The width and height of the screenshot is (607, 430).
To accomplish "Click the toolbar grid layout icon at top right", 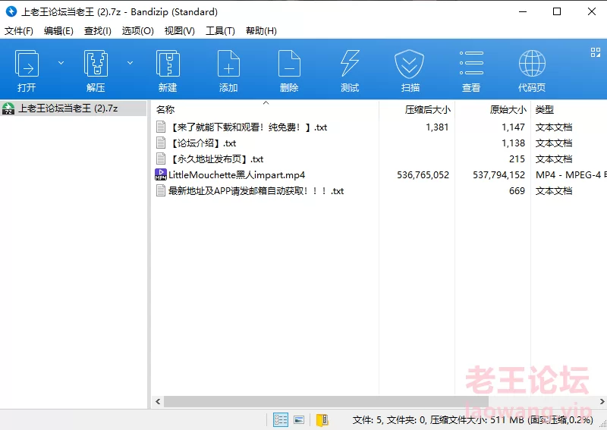I will coord(596,52).
